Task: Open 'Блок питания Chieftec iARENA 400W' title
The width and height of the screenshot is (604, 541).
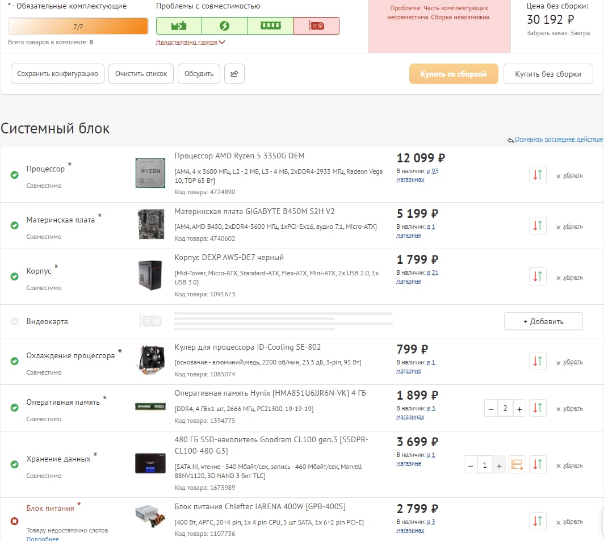Action: point(260,506)
